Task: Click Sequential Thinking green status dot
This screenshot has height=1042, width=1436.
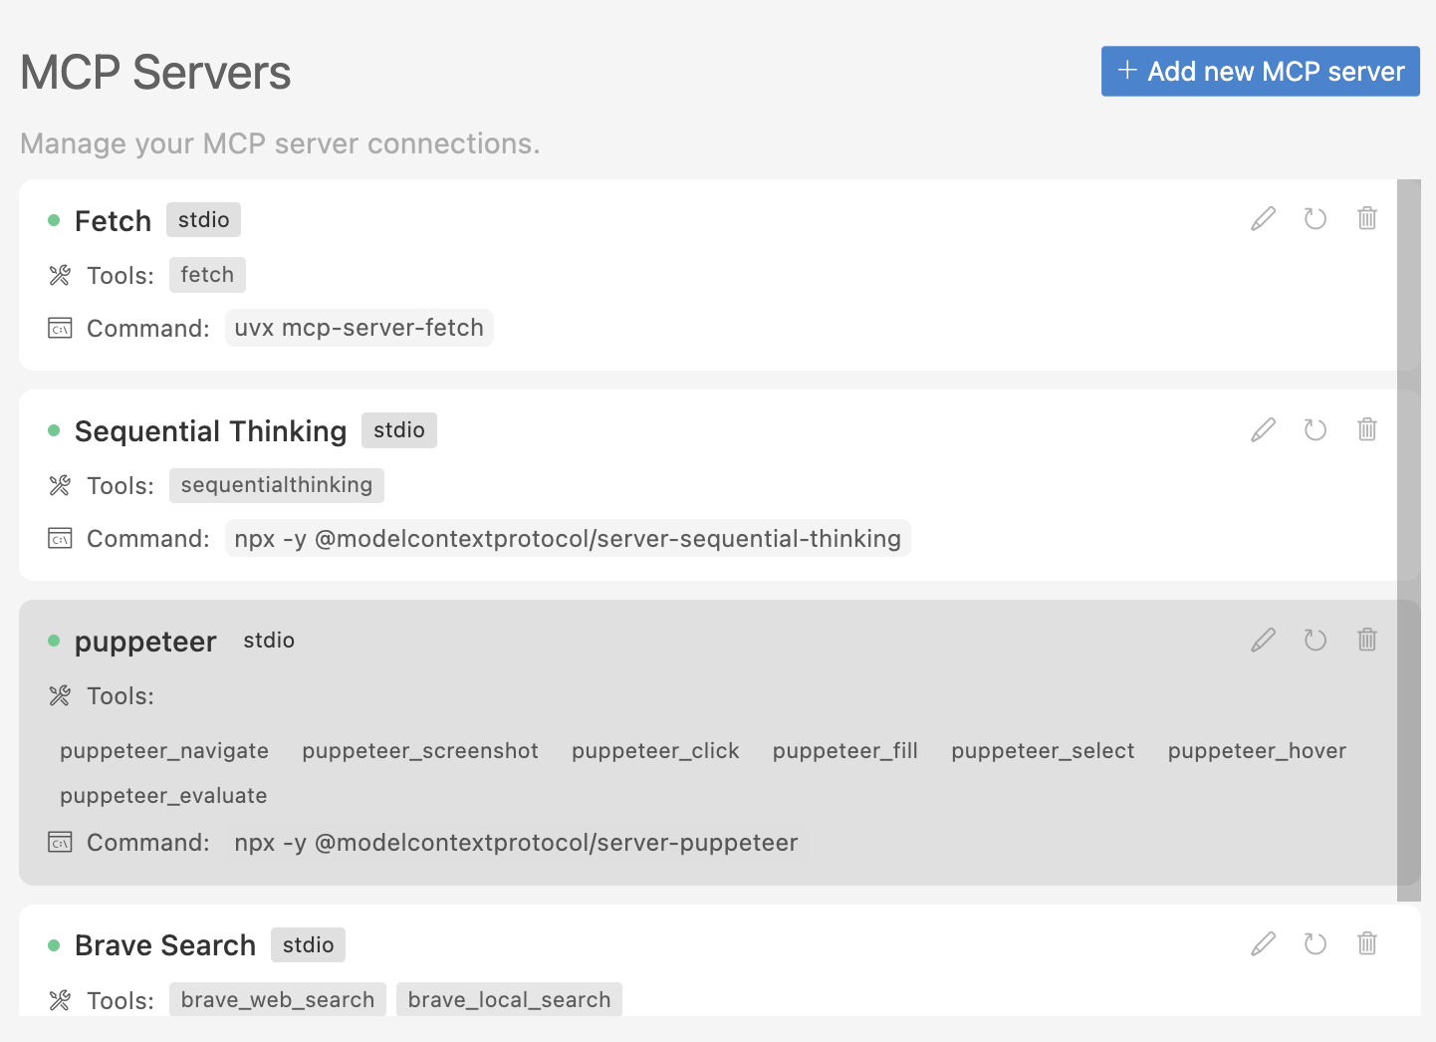Action: click(54, 430)
